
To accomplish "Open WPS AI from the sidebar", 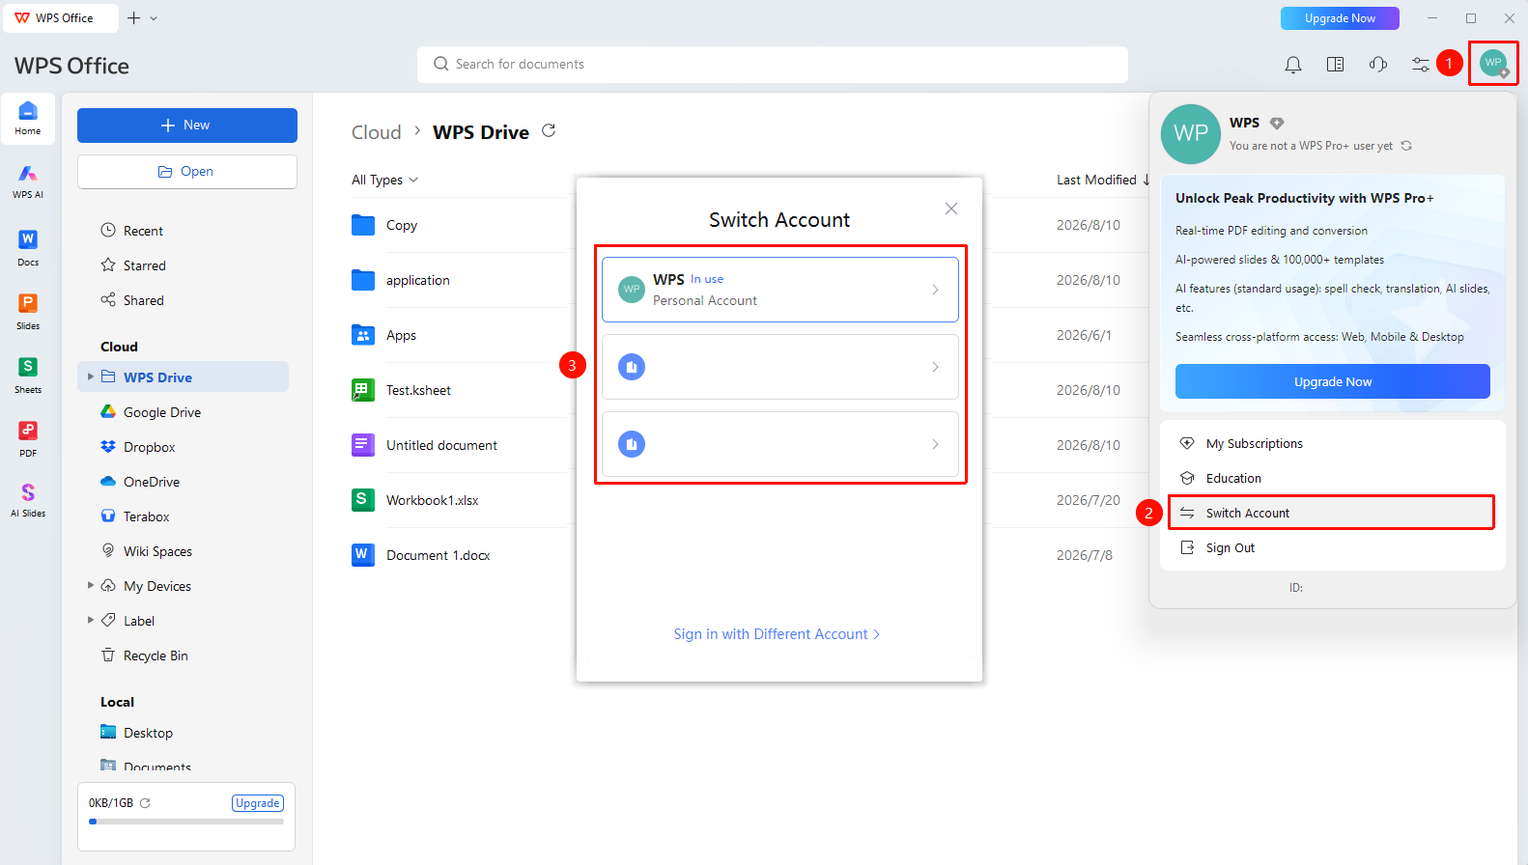I will click(x=28, y=181).
